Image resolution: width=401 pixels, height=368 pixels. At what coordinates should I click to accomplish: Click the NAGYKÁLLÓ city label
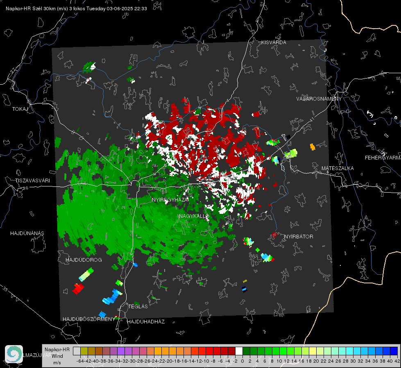[x=194, y=216]
